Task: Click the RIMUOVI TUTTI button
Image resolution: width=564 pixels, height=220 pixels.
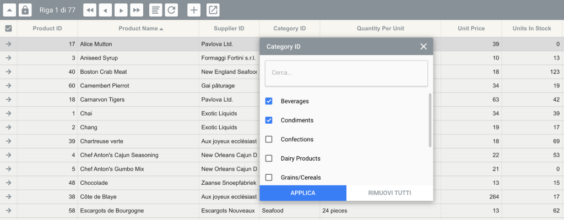Action: click(x=389, y=193)
